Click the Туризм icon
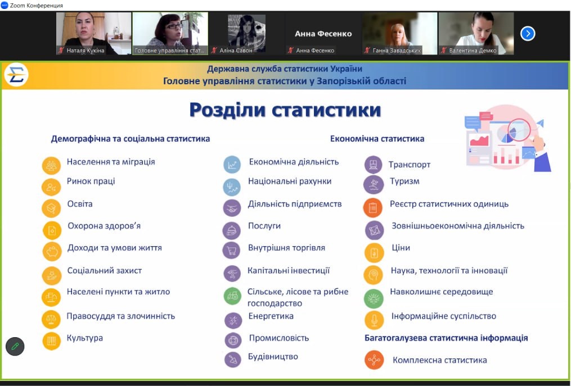The width and height of the screenshot is (571, 386). pos(374,184)
